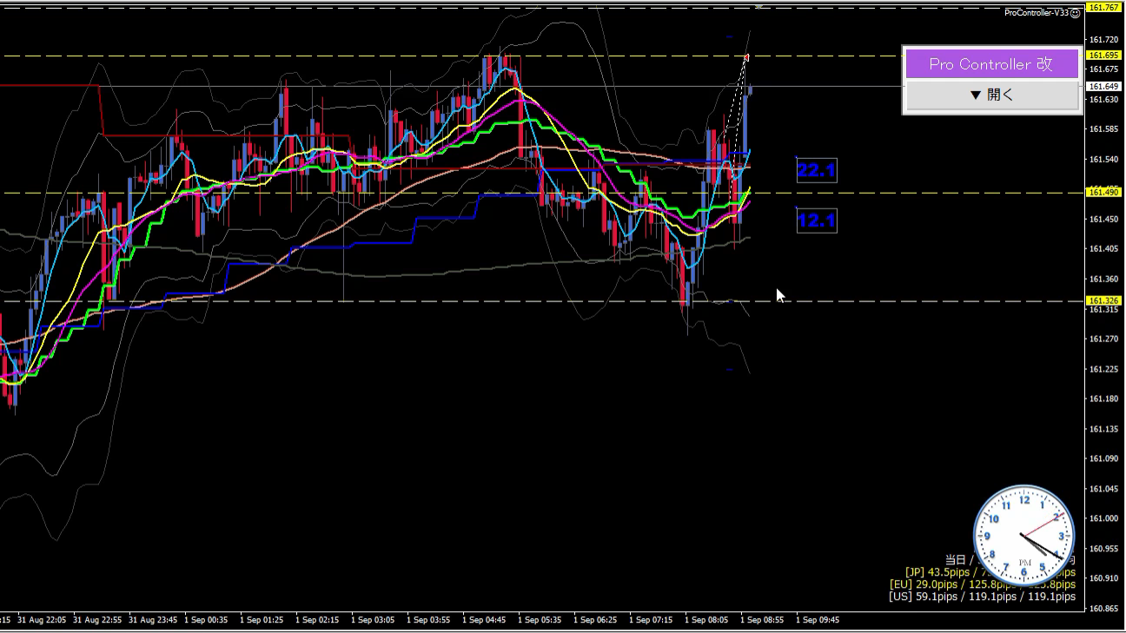Click the yellow 161.490 price tag
The image size is (1126, 633).
point(1103,192)
